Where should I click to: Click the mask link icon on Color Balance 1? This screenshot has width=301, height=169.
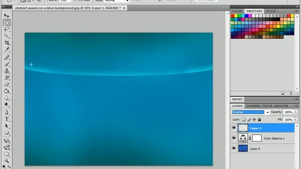click(250, 138)
